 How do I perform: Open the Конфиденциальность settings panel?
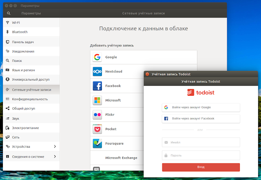pos(31,99)
